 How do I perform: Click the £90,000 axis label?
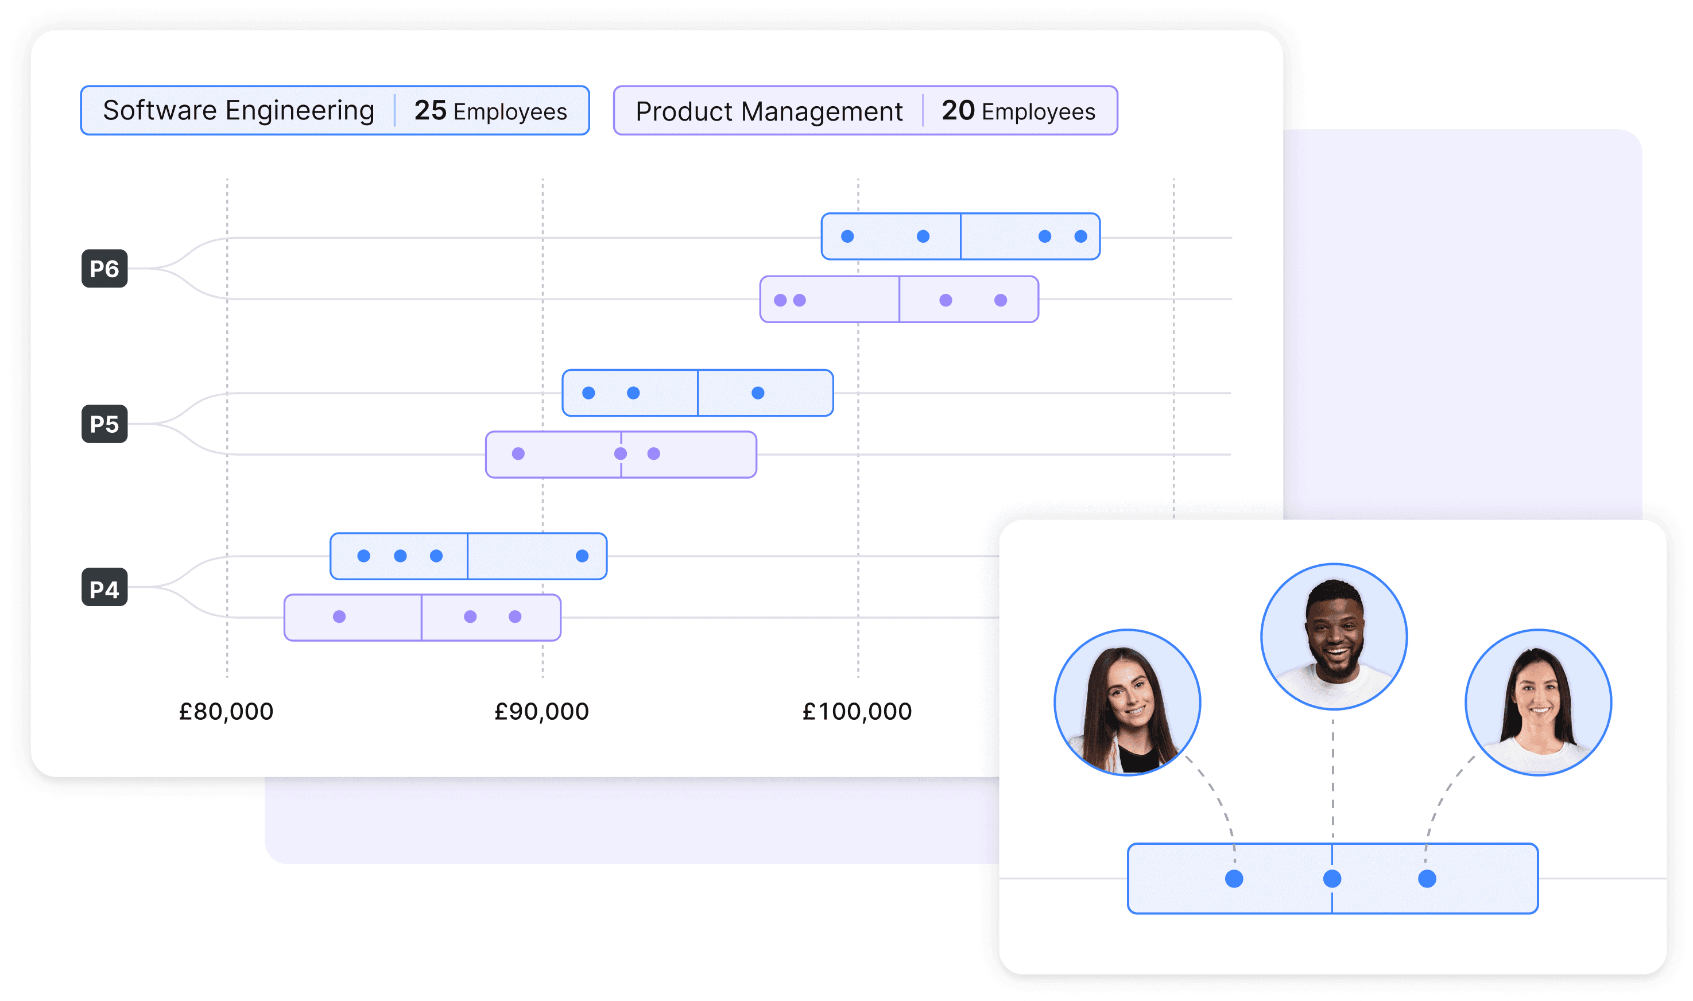tap(541, 712)
